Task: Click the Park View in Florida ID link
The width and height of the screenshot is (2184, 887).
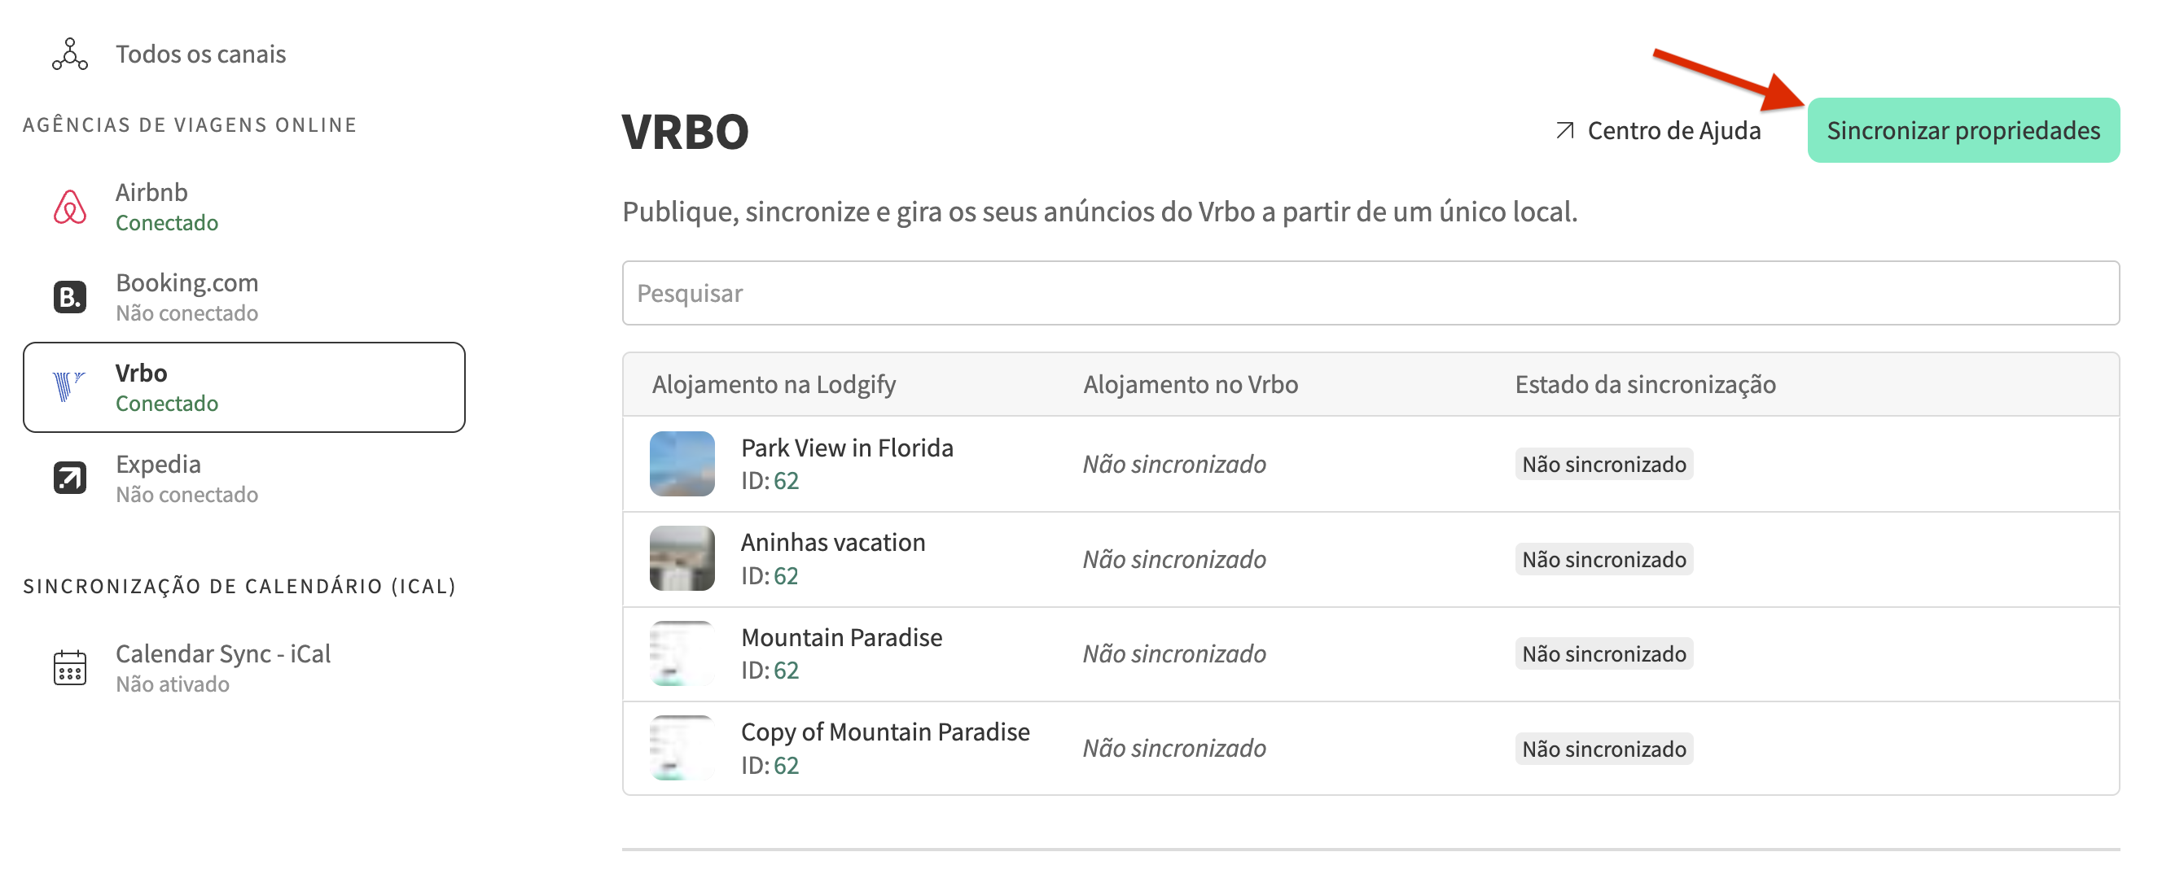Action: pyautogui.click(x=785, y=480)
